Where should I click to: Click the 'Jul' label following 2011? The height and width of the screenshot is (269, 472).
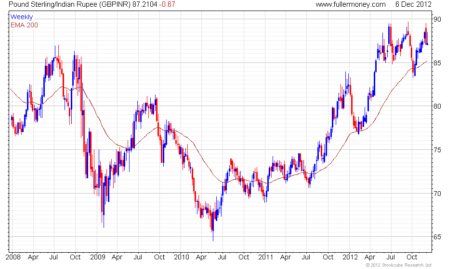pos(306,257)
